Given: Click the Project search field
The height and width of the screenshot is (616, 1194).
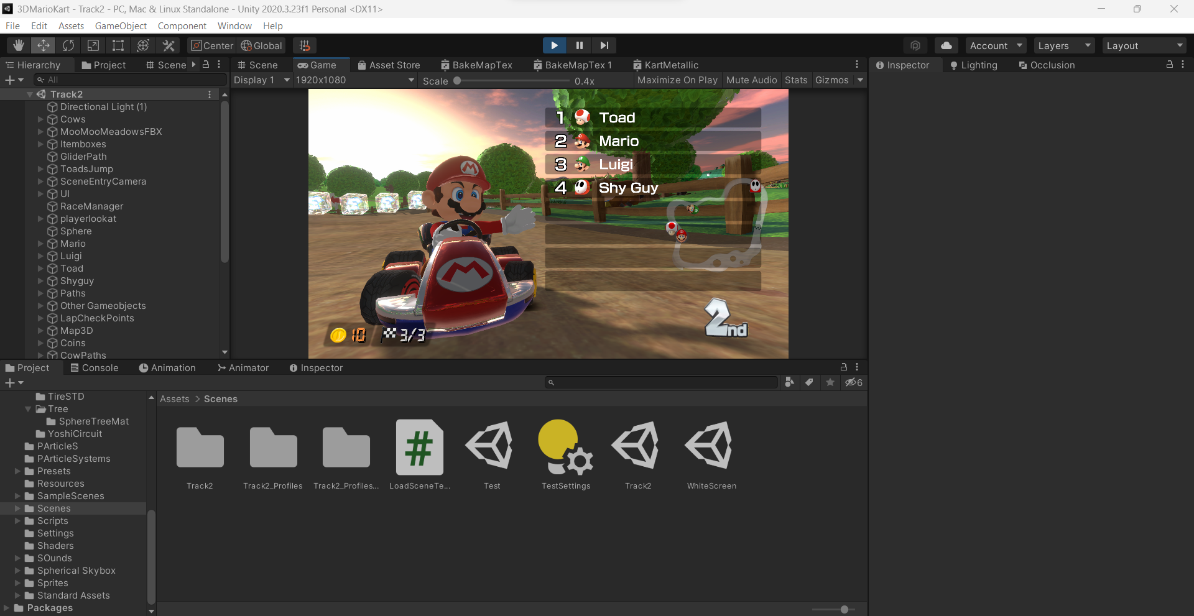Looking at the screenshot, I should tap(662, 382).
